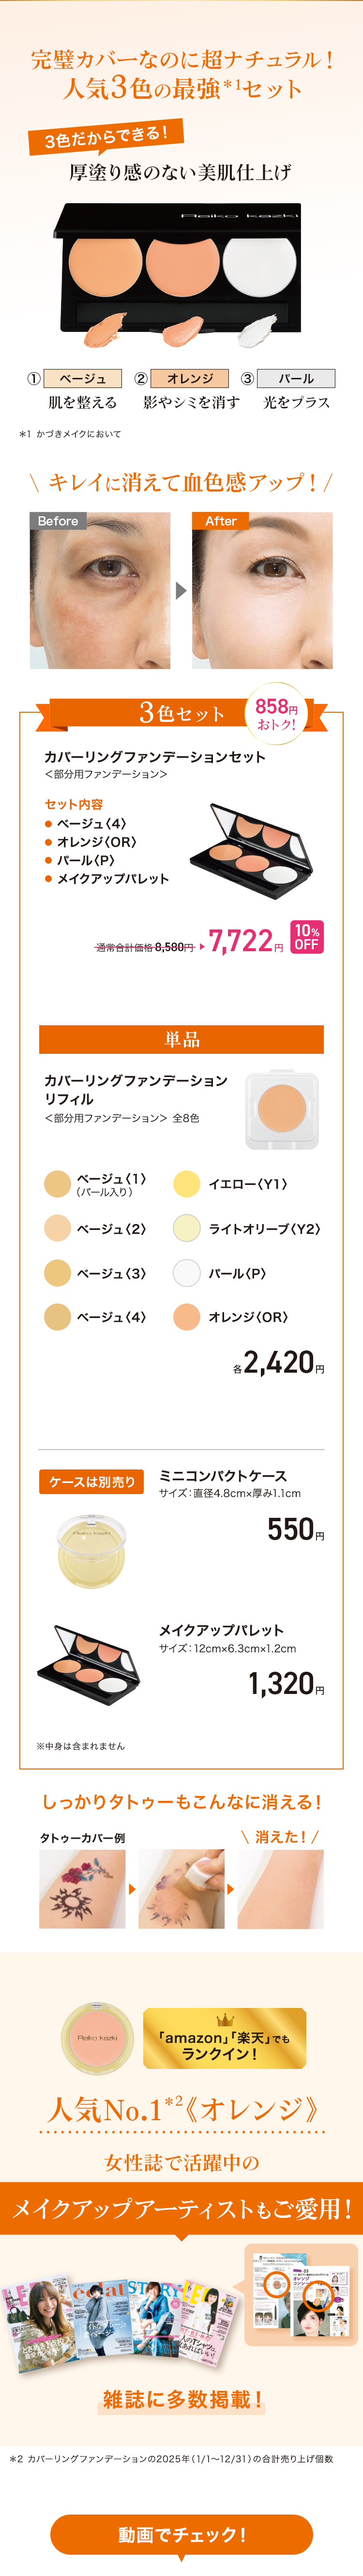Click the 単品 section header

[x=181, y=1039]
